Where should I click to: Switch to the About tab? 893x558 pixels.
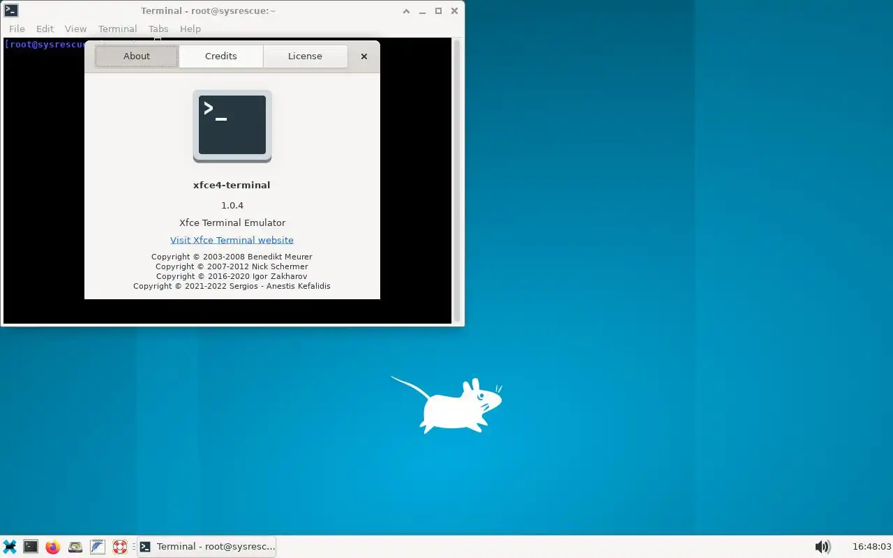pyautogui.click(x=137, y=56)
